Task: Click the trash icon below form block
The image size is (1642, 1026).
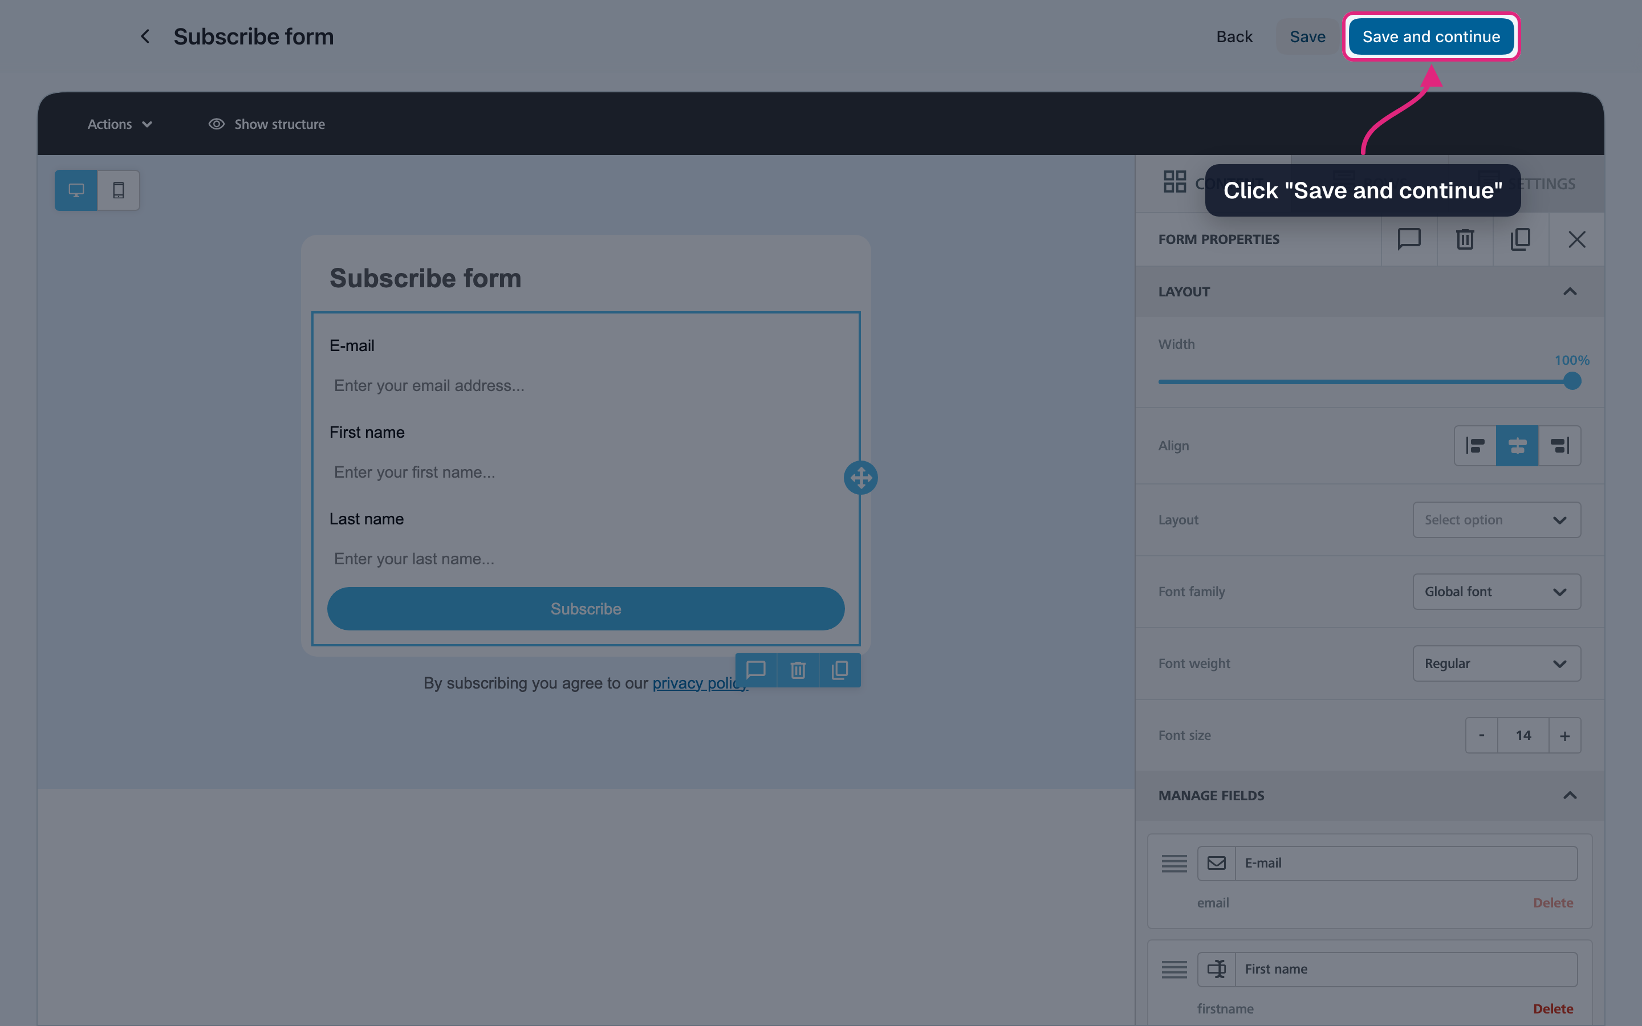Action: (x=798, y=670)
